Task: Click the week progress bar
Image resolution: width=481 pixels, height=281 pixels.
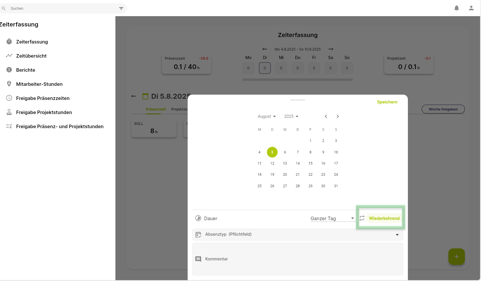Action: (297, 79)
